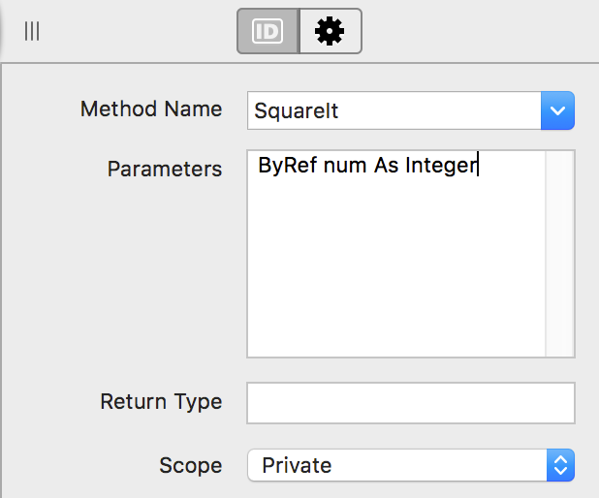Image resolution: width=599 pixels, height=498 pixels.
Task: Click the Return Type label
Action: (x=161, y=401)
